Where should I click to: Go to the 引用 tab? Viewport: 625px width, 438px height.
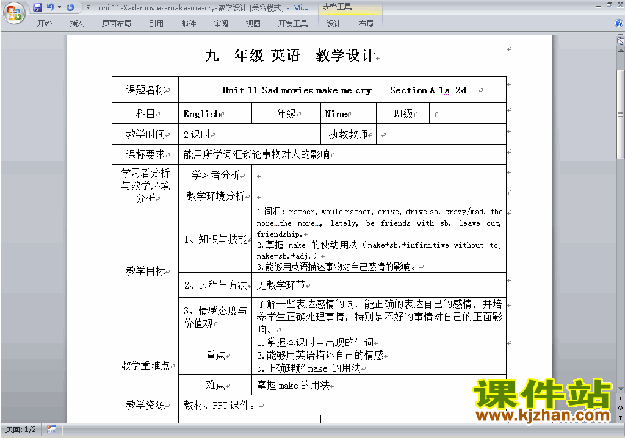pos(156,24)
